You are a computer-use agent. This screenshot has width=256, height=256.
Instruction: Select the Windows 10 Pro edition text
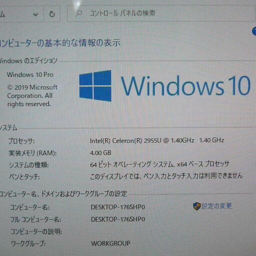click(x=30, y=74)
